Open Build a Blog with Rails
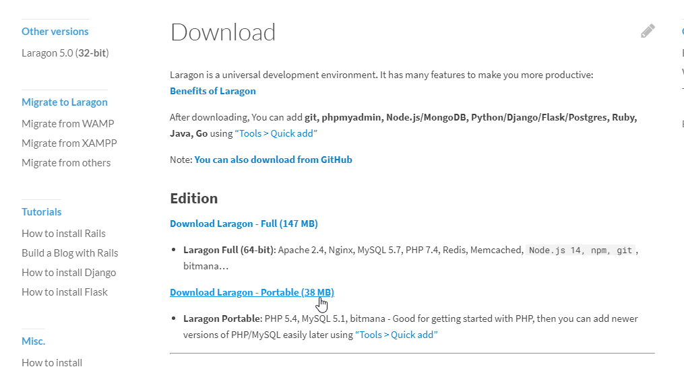Image resolution: width=684 pixels, height=369 pixels. [x=69, y=253]
